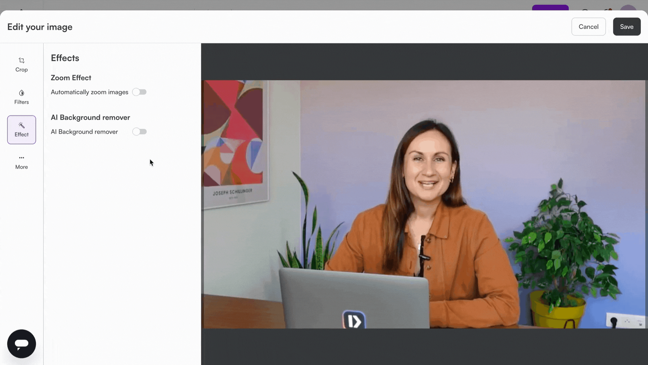Click the Effects panel heading

pyautogui.click(x=65, y=58)
